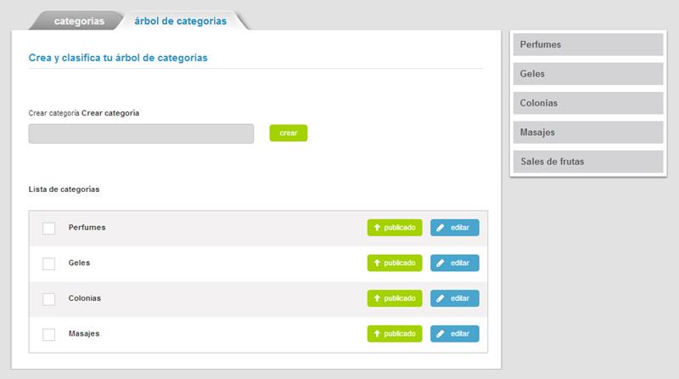The height and width of the screenshot is (379, 679).
Task: Select Masajes in the right category tree
Action: tap(587, 133)
